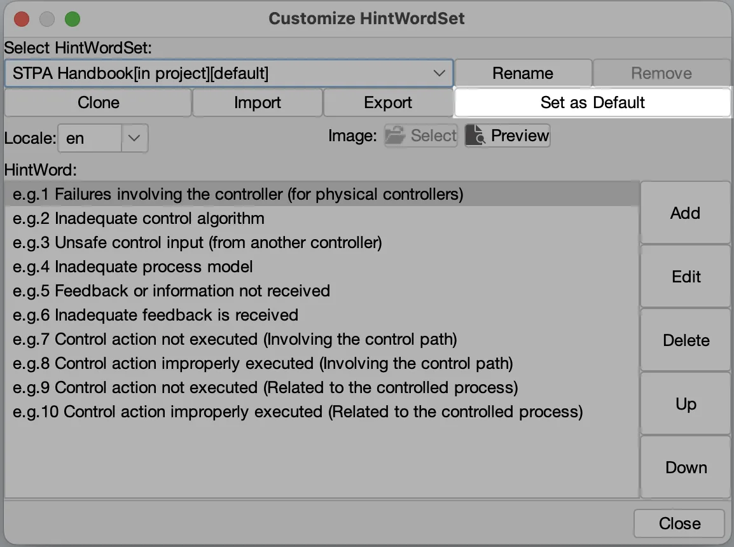Viewport: 734px width, 547px height.
Task: Move hint word Down
Action: (x=685, y=467)
